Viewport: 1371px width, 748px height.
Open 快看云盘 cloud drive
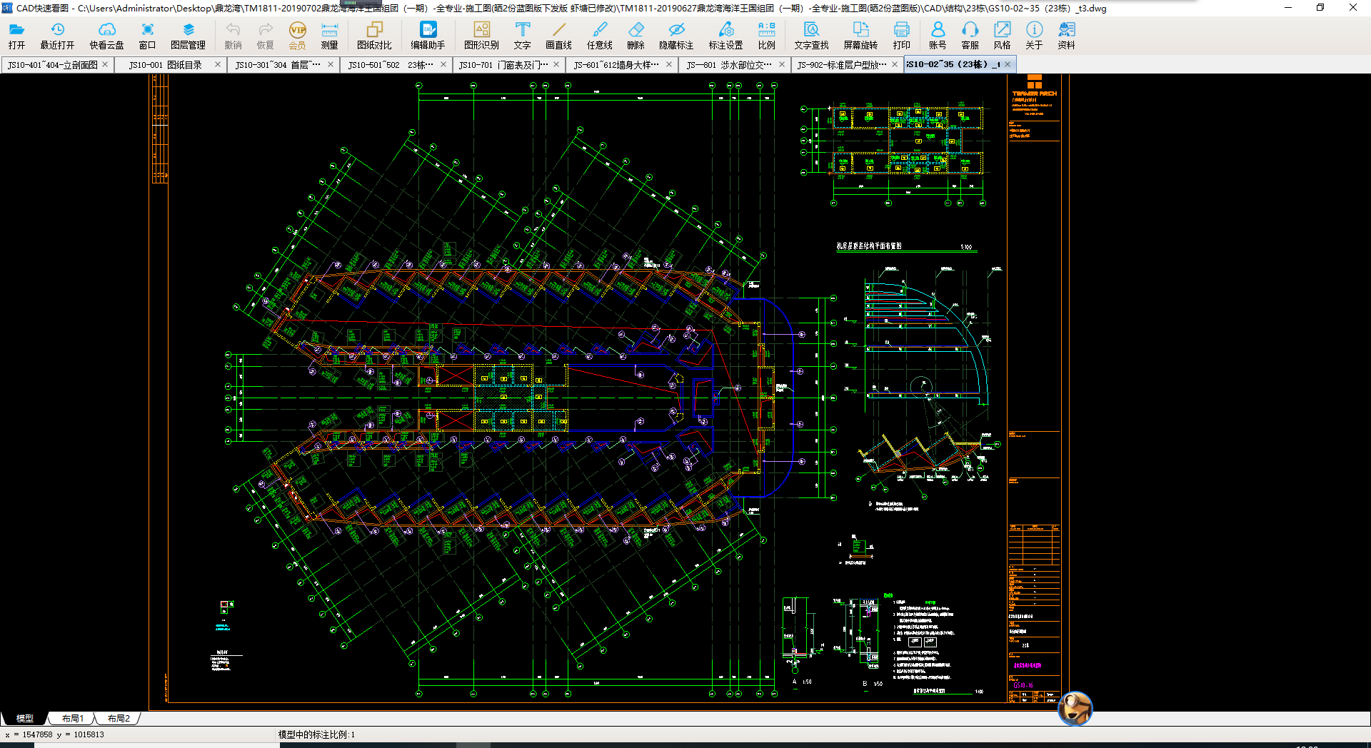(106, 36)
